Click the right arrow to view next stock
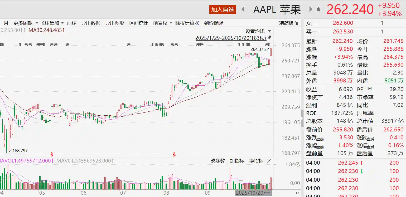 [x=311, y=9]
